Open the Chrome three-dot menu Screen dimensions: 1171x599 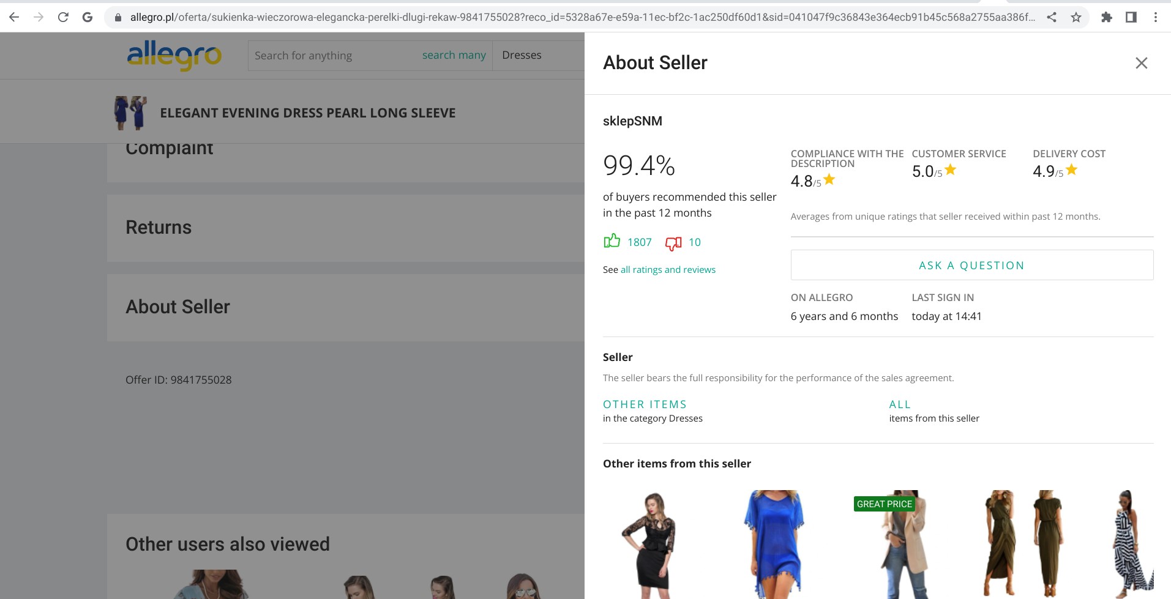(x=1155, y=17)
